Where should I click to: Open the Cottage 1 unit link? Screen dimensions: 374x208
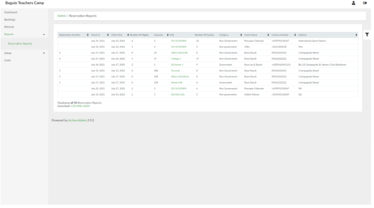click(x=176, y=59)
